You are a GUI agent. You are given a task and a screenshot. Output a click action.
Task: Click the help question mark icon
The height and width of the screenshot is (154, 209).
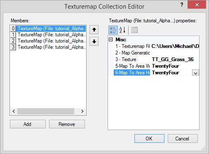(182, 5)
